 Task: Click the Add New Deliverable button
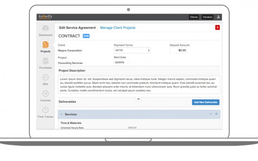point(206,102)
